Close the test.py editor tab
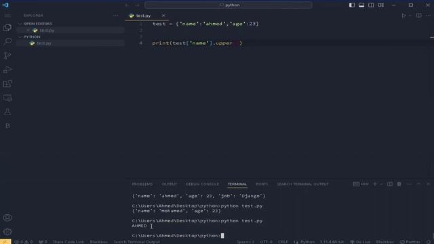Viewport: 434px width, 244px height. coord(163,16)
